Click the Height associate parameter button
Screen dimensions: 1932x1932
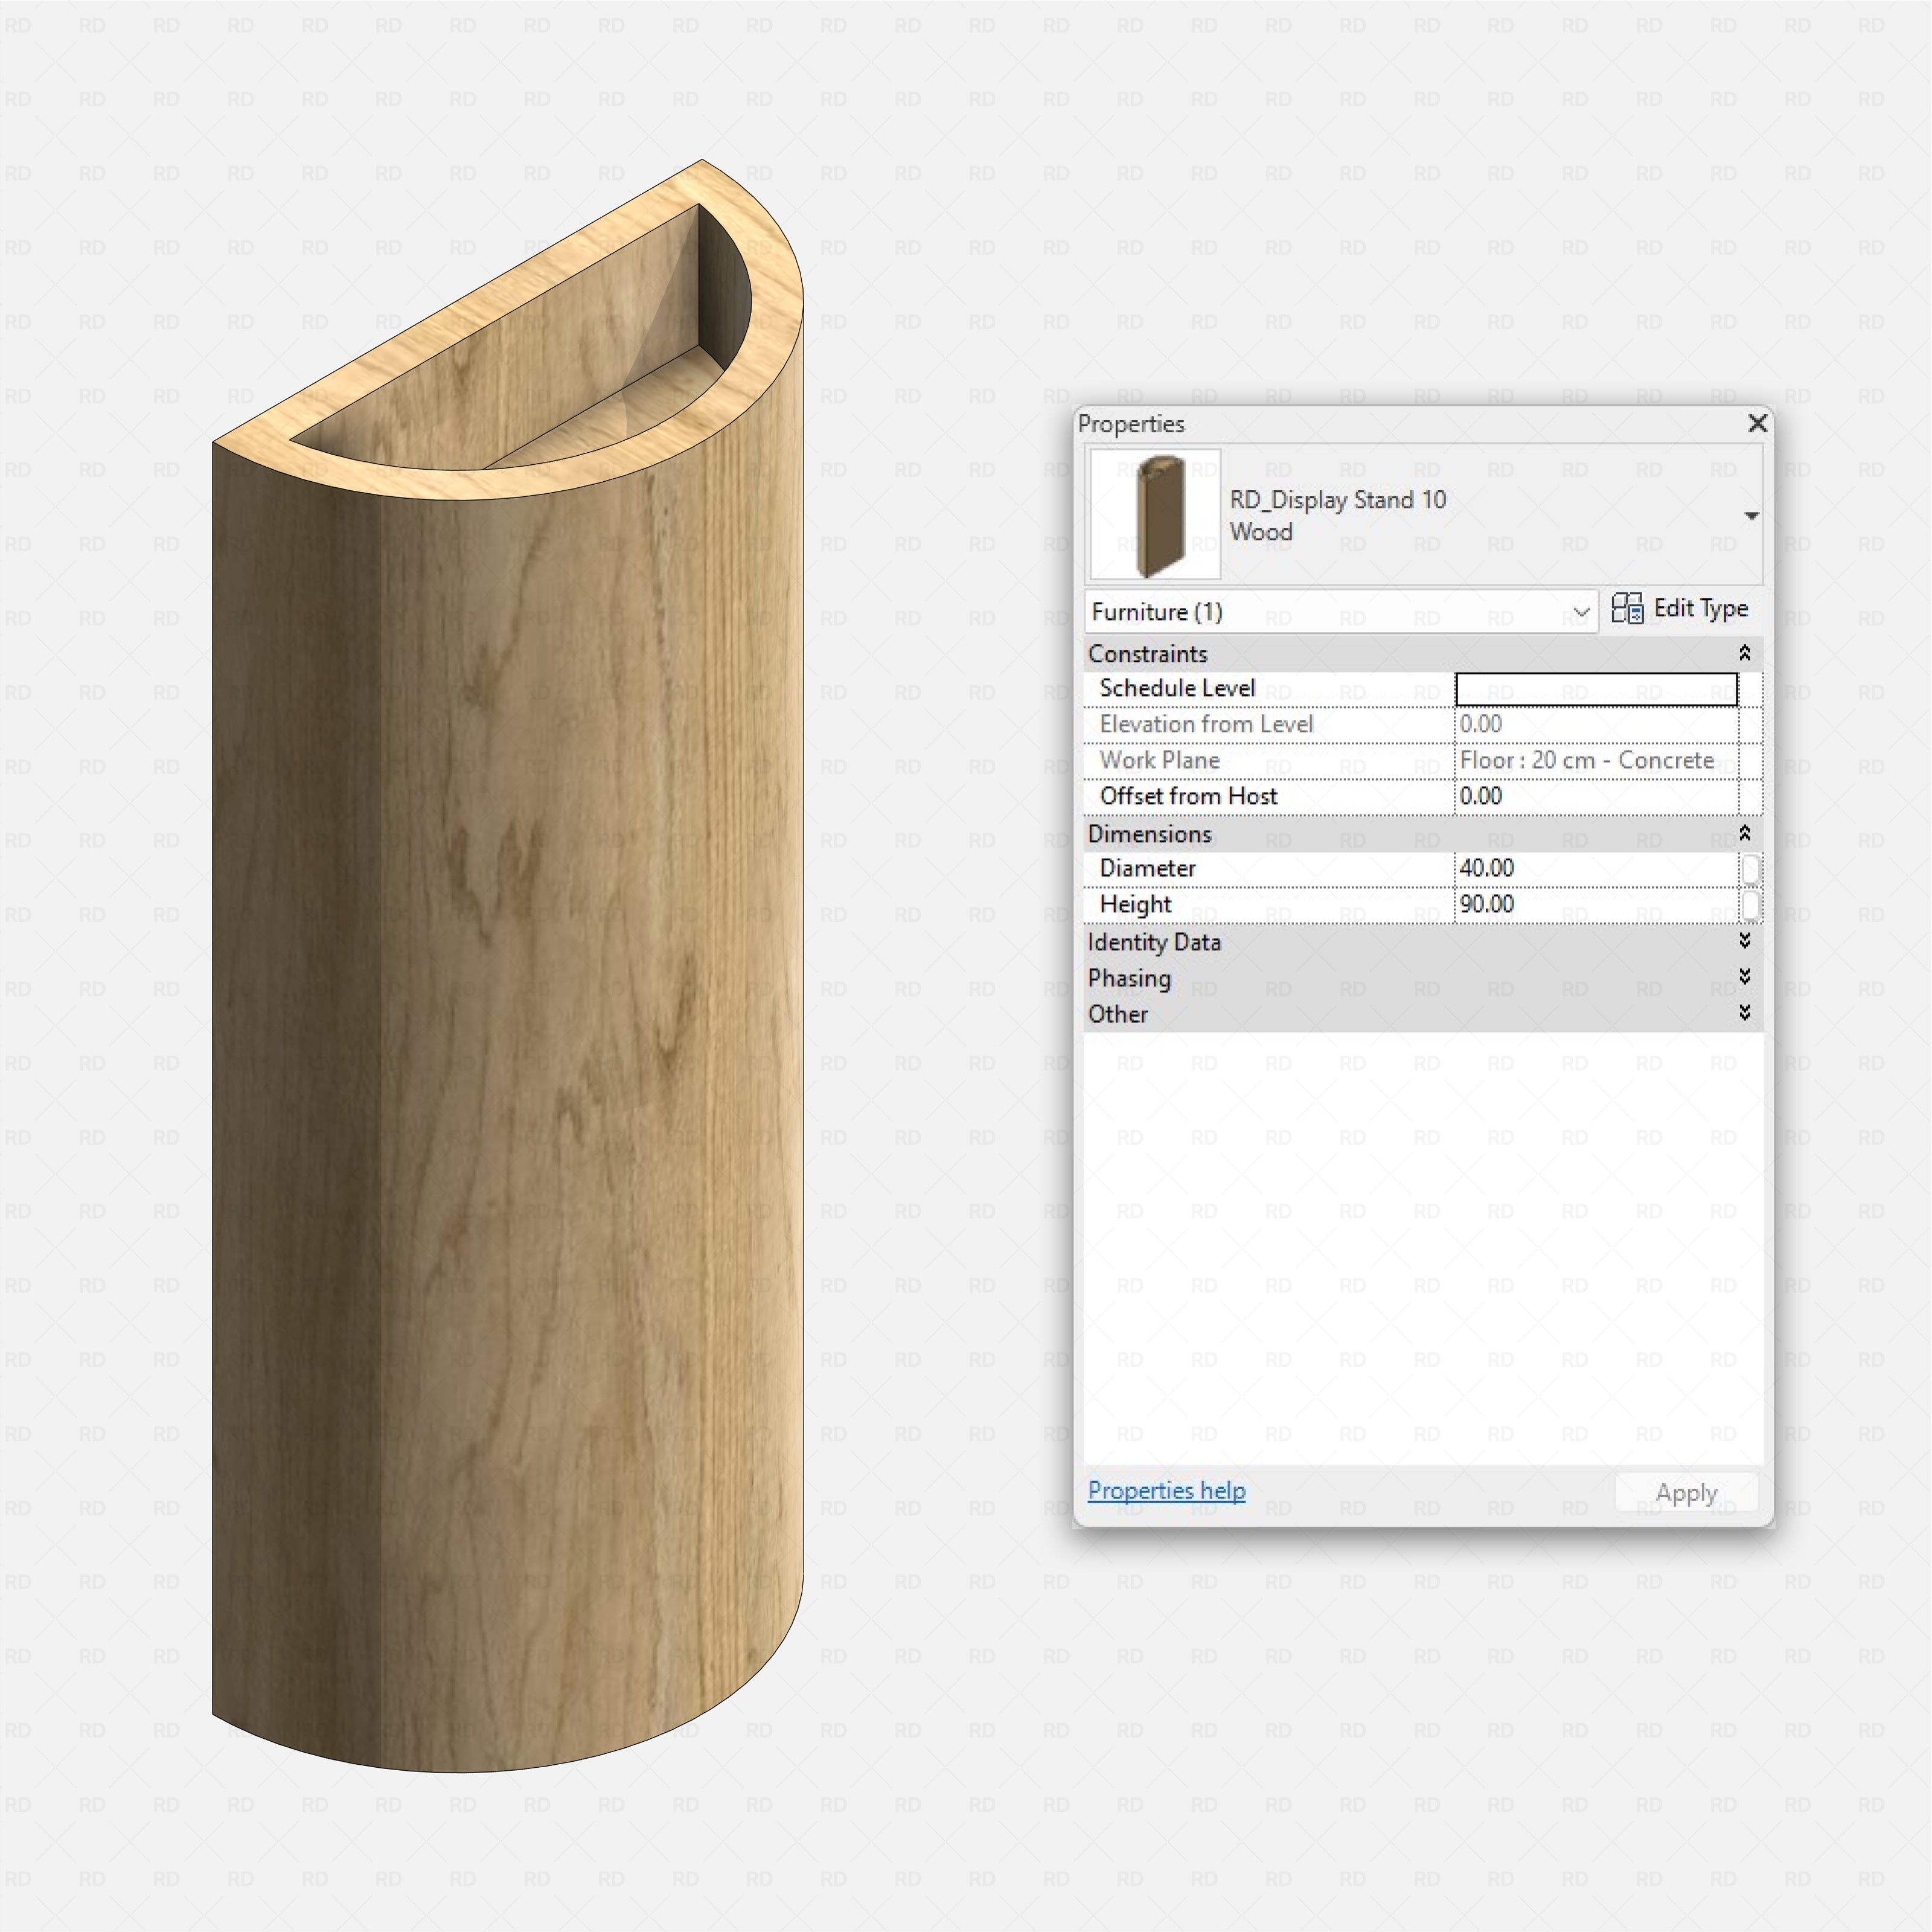pyautogui.click(x=1750, y=905)
